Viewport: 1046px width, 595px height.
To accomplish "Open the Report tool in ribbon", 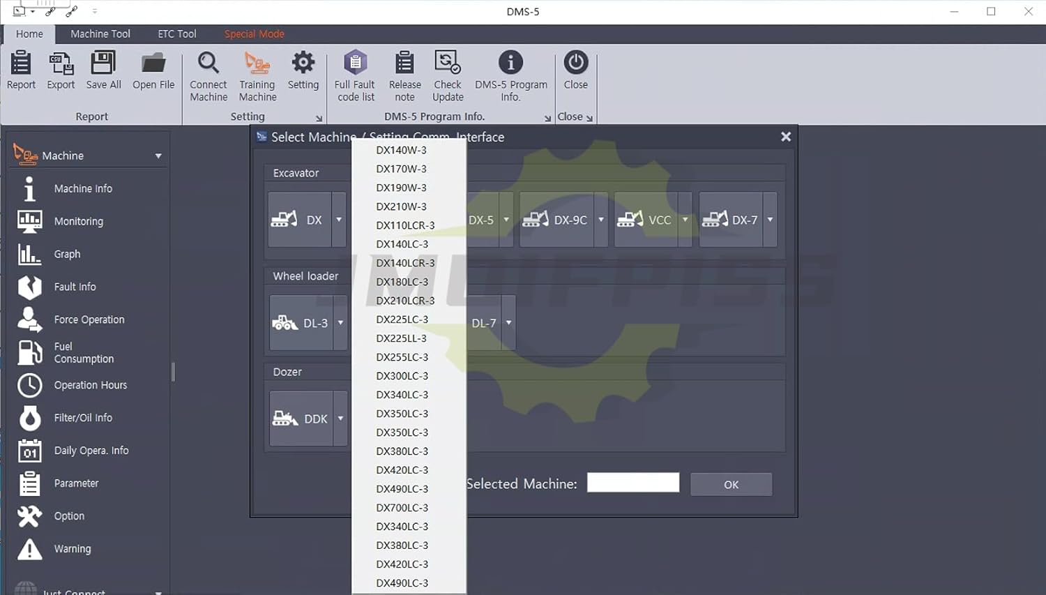I will (x=21, y=70).
